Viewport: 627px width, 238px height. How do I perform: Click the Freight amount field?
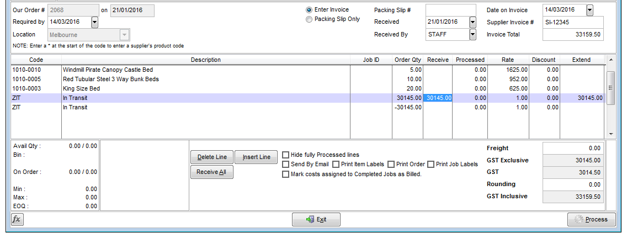pos(573,149)
